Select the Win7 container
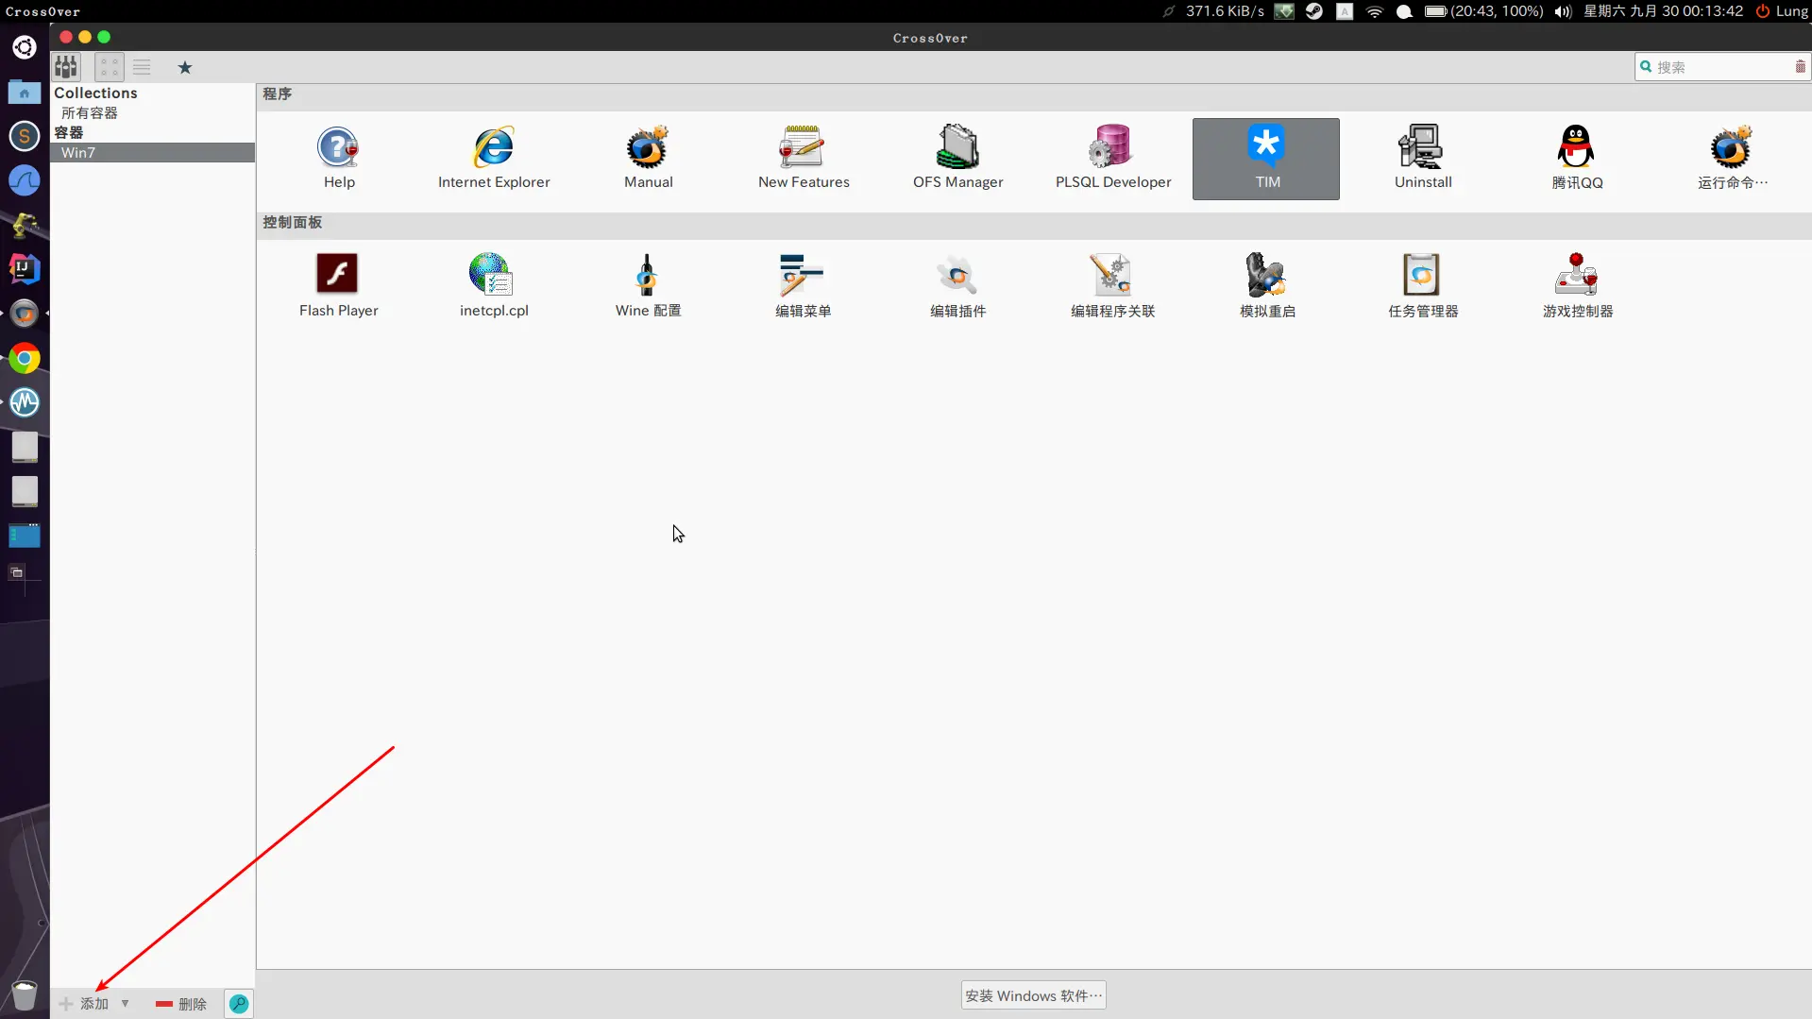Screen dimensions: 1812x1019 click(152, 152)
